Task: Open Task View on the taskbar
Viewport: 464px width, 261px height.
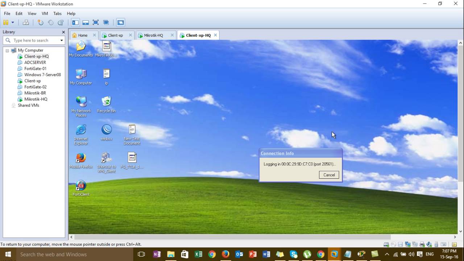Action: tap(141, 254)
